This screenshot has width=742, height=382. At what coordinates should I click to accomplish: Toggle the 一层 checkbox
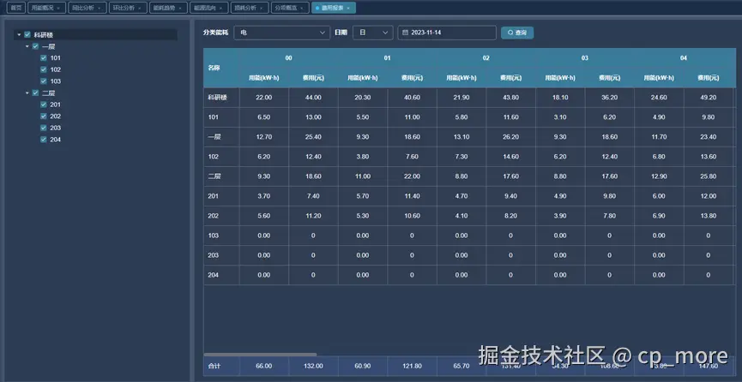(x=35, y=46)
